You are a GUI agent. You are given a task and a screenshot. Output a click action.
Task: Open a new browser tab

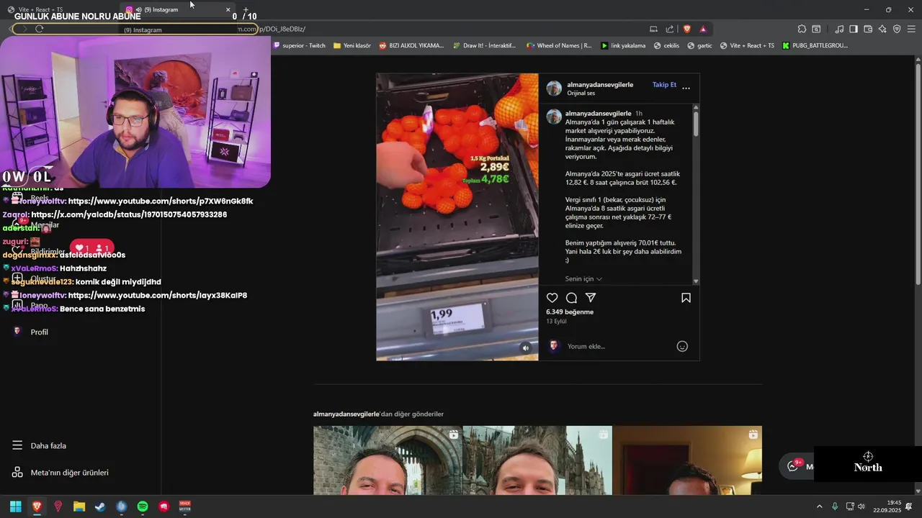[x=246, y=9]
